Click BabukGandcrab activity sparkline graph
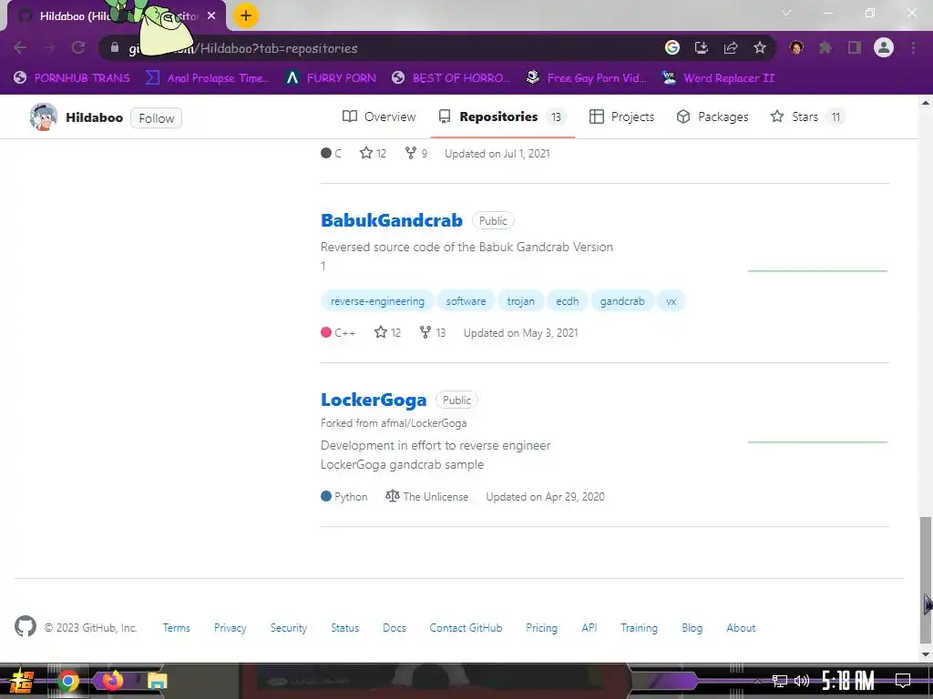The width and height of the screenshot is (933, 699). click(817, 271)
